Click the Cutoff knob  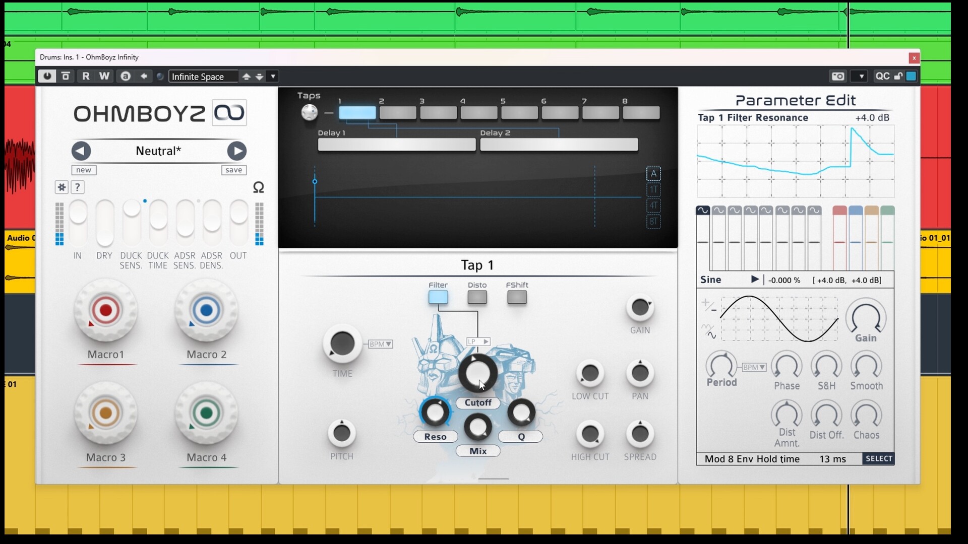[x=477, y=374]
